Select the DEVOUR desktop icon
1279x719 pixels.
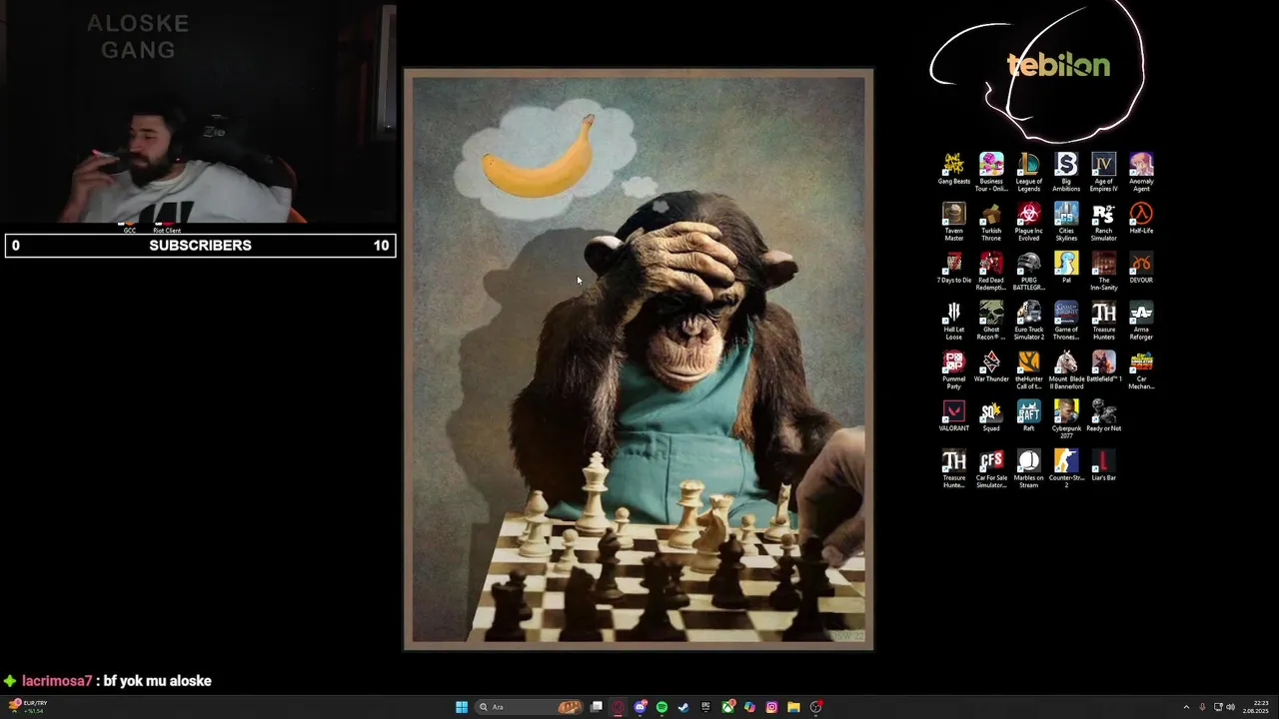pos(1141,268)
